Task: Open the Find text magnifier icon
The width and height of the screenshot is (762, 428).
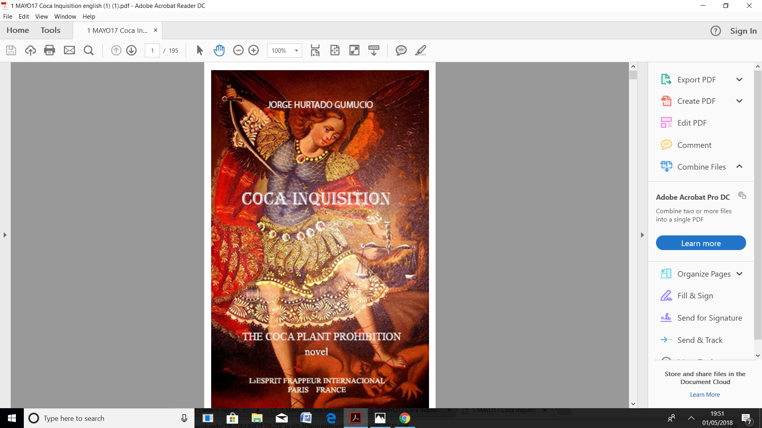Action: (89, 50)
